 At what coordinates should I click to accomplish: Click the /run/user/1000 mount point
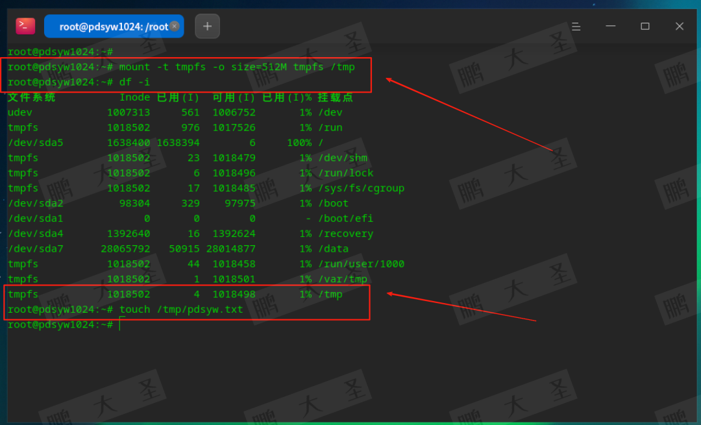click(x=362, y=264)
